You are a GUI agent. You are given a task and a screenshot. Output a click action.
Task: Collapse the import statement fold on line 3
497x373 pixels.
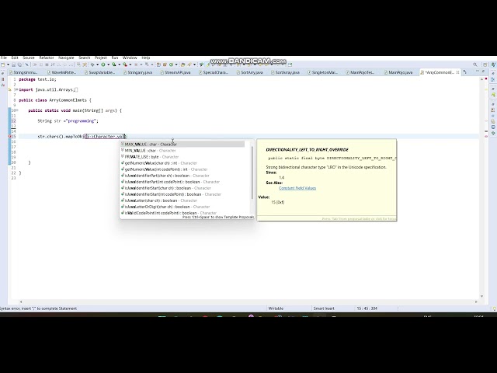click(x=16, y=90)
